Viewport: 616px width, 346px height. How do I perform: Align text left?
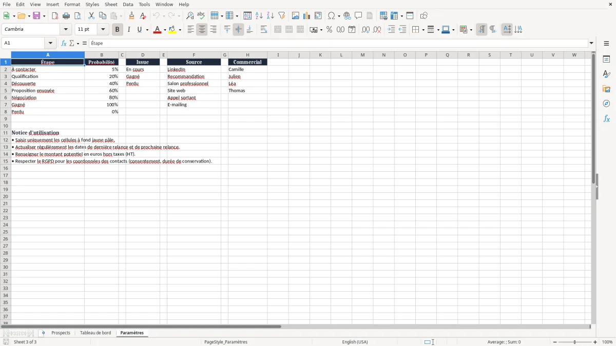[x=190, y=30]
